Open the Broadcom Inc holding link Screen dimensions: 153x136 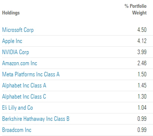pos(17,130)
